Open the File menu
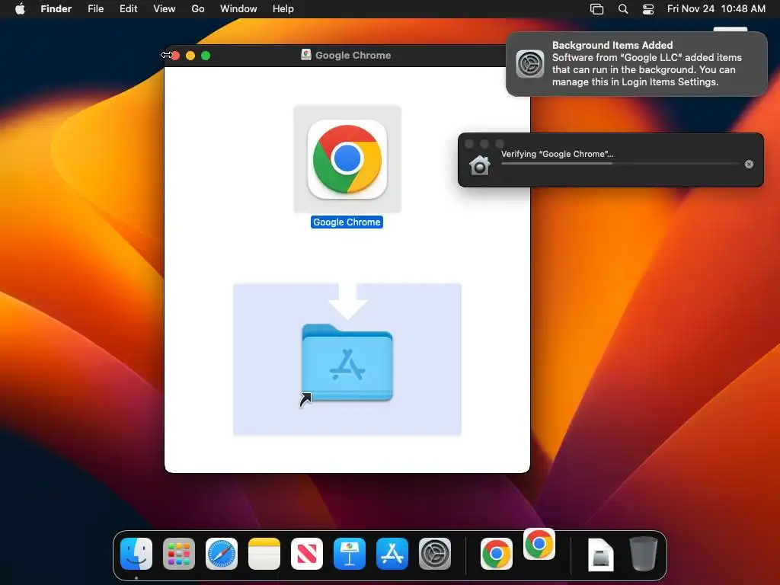The height and width of the screenshot is (585, 780). click(95, 9)
